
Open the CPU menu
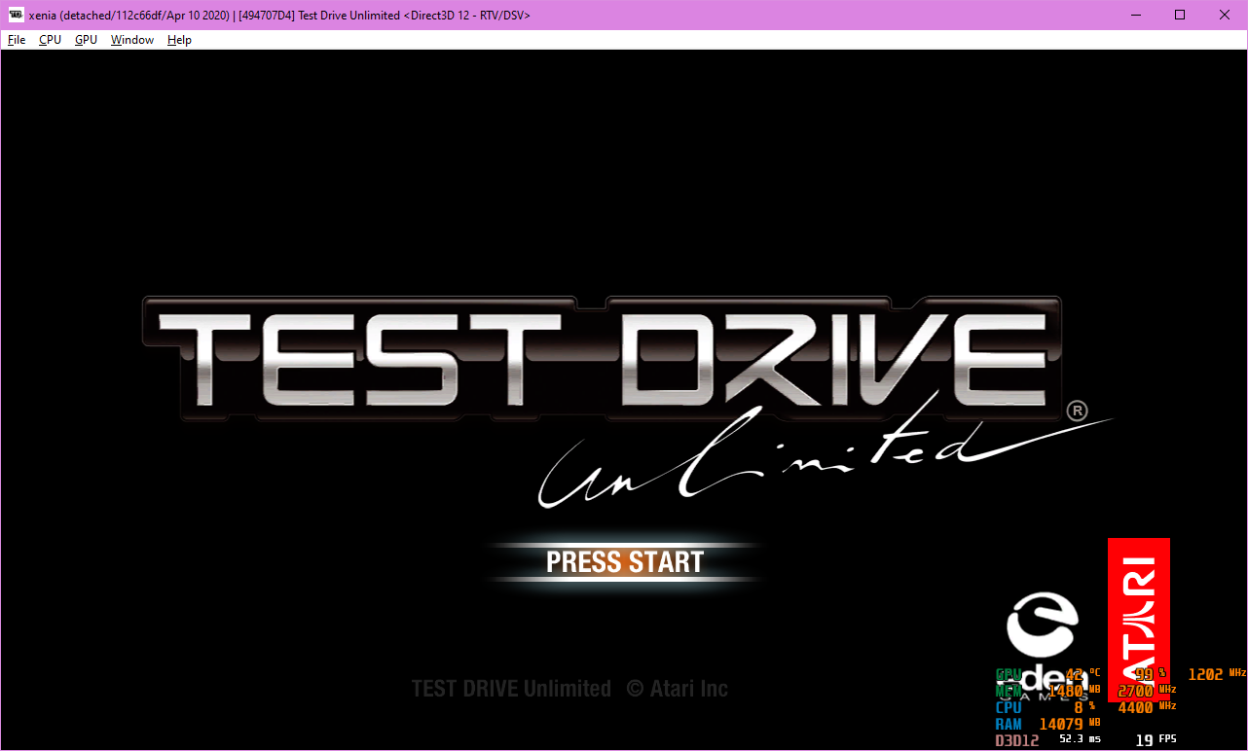[50, 40]
